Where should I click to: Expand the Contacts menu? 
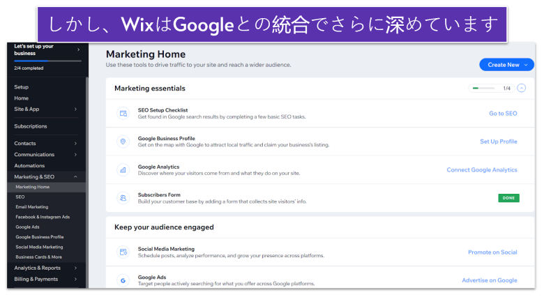pyautogui.click(x=75, y=144)
